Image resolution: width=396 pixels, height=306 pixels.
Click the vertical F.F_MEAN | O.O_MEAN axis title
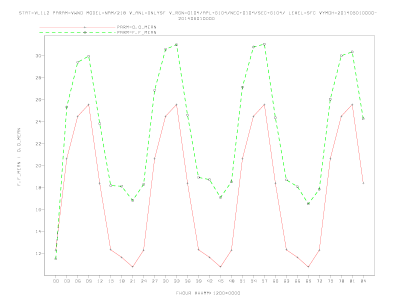[19, 157]
